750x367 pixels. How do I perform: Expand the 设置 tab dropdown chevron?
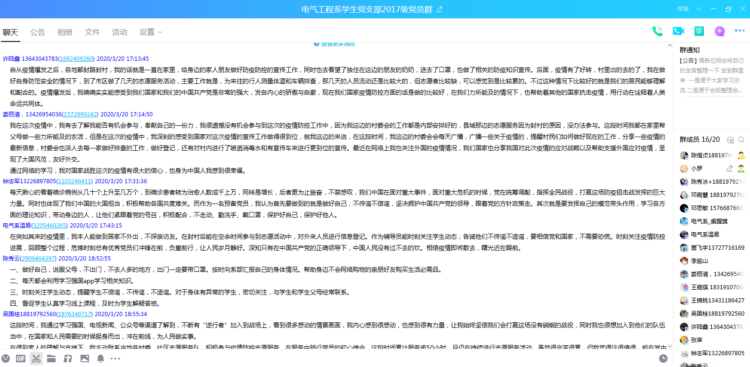pos(160,33)
